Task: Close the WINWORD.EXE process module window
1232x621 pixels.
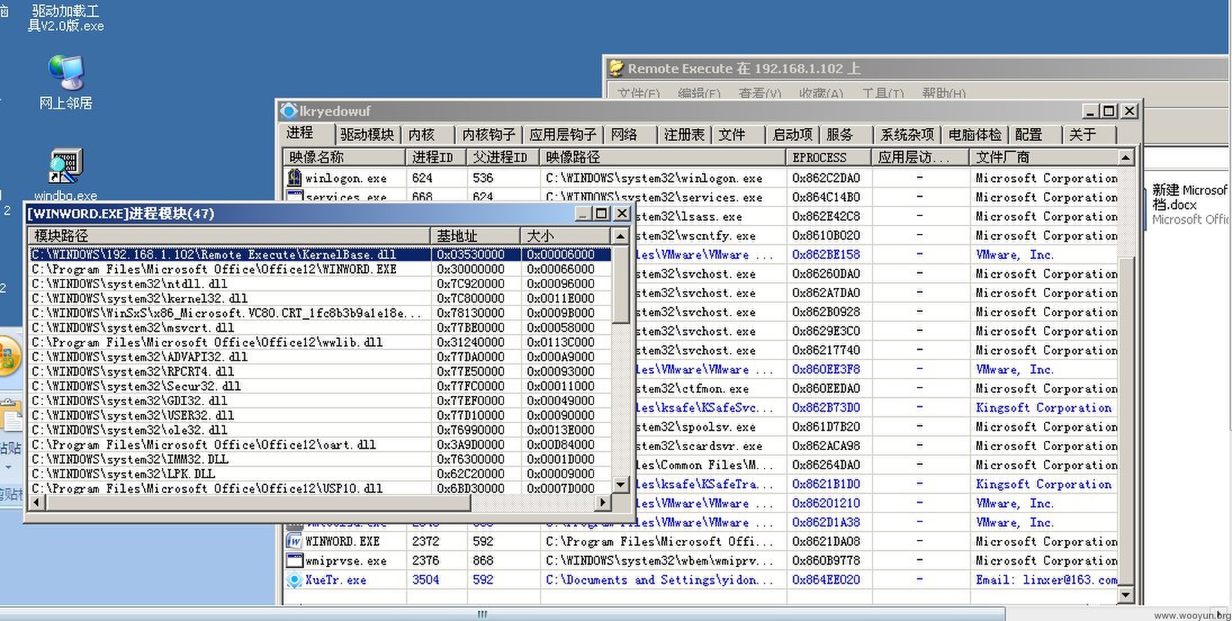Action: 621,213
